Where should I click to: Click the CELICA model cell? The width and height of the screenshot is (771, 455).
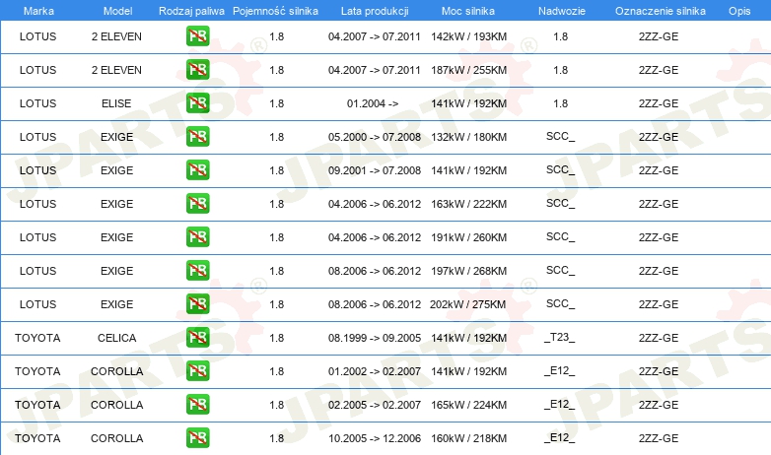click(x=116, y=338)
